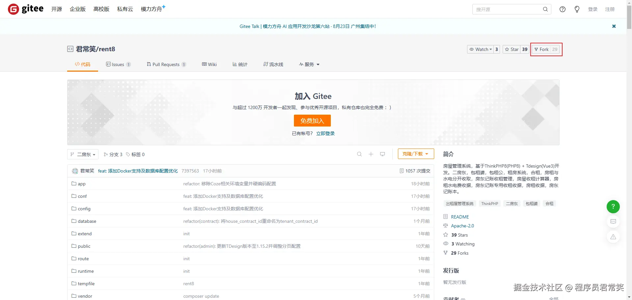Click 高校版 in top navigation
The width and height of the screenshot is (632, 300).
click(101, 9)
